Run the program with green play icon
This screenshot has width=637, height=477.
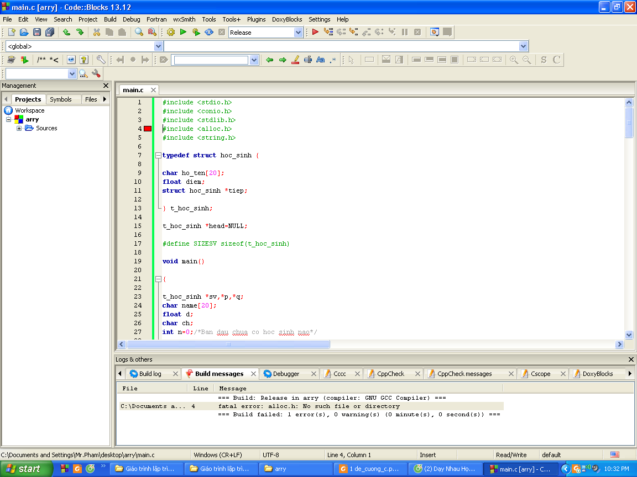tap(183, 33)
